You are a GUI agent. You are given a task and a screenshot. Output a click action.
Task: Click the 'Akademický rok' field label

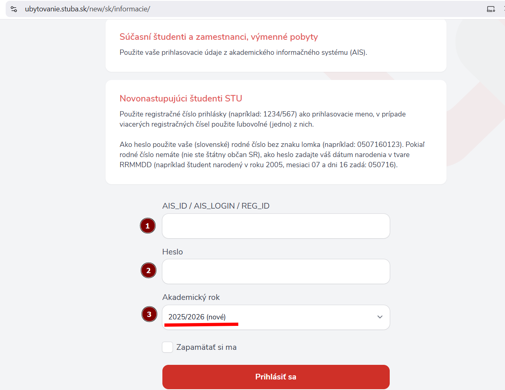click(191, 297)
